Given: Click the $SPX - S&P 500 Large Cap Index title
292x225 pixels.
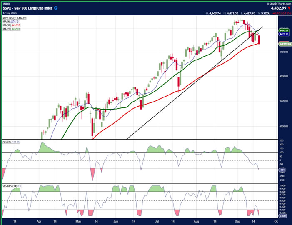Looking at the screenshot, I should coord(27,8).
